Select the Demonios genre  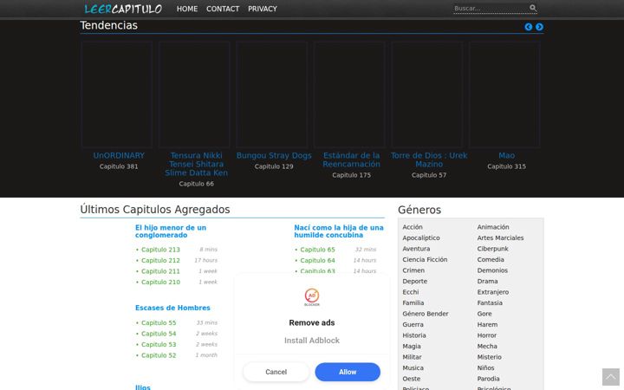pyautogui.click(x=492, y=270)
